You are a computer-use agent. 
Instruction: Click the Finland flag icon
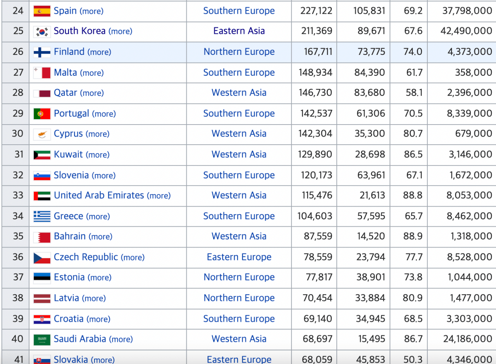(x=42, y=52)
